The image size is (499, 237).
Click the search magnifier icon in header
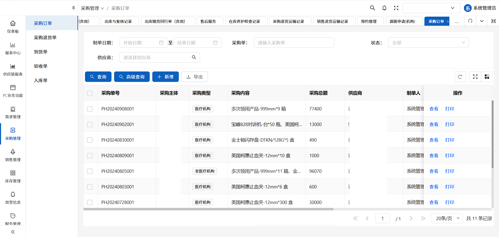click(372, 8)
